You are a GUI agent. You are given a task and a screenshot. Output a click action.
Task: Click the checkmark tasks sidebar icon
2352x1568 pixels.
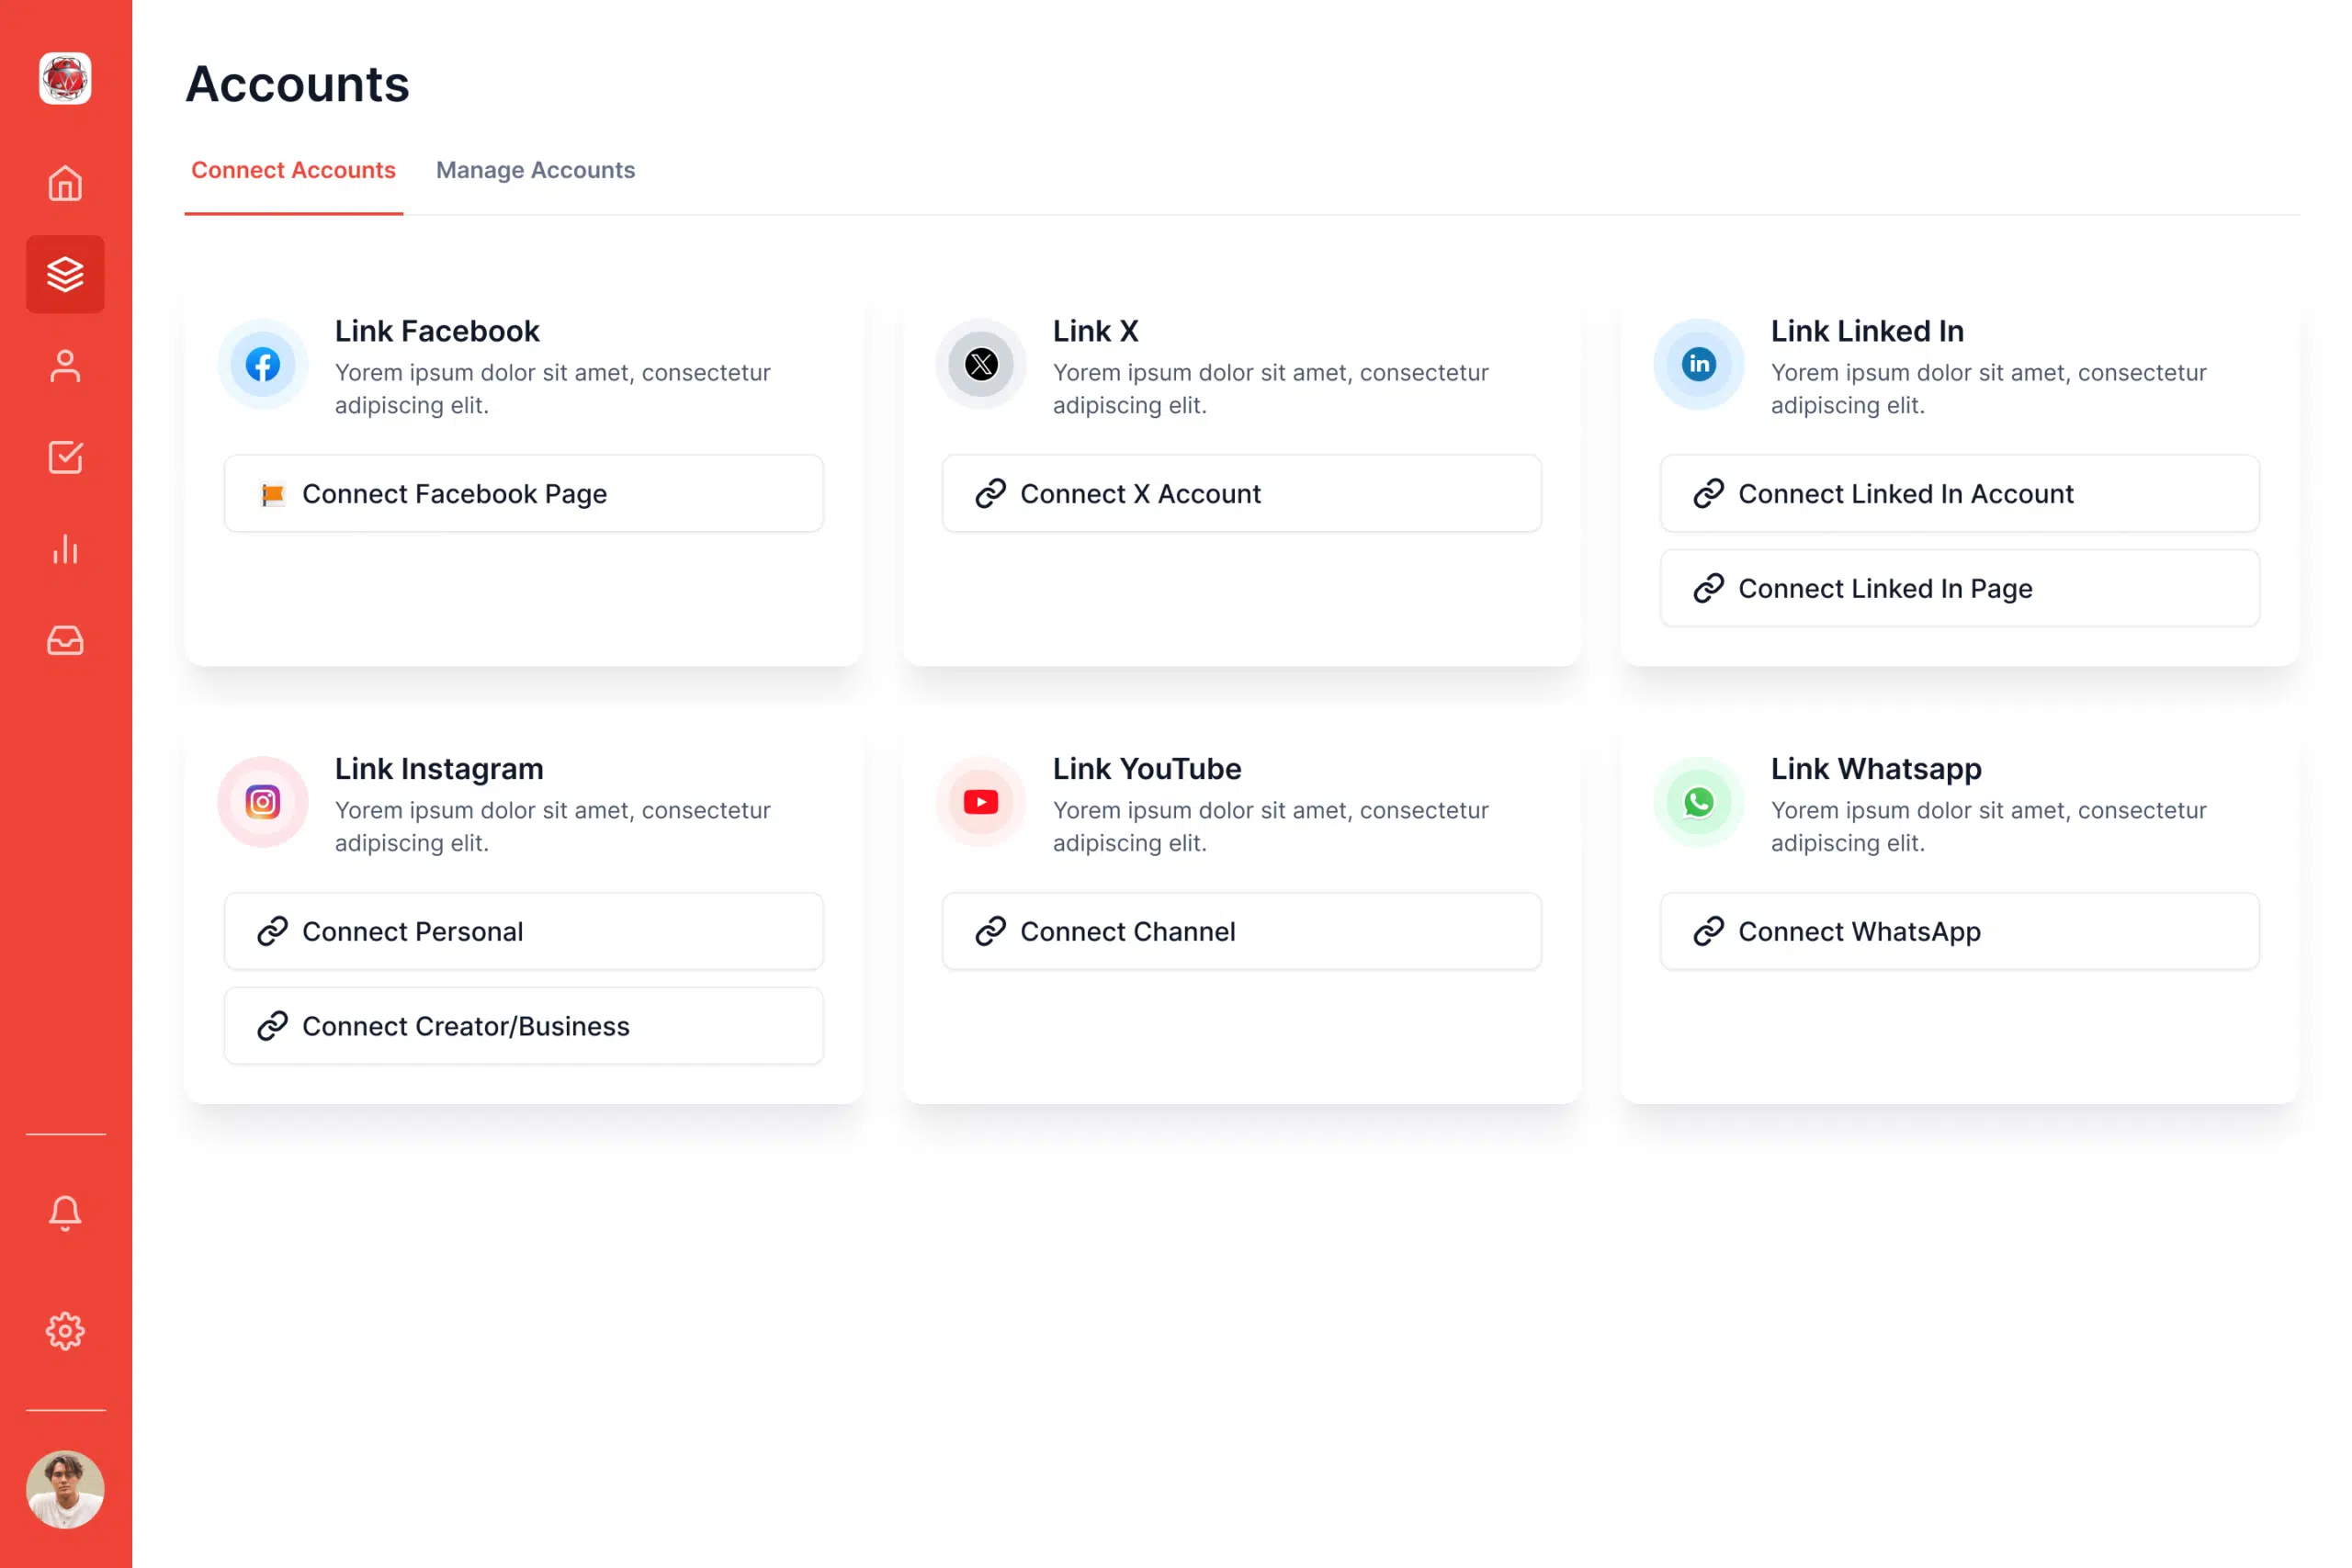[x=65, y=457]
